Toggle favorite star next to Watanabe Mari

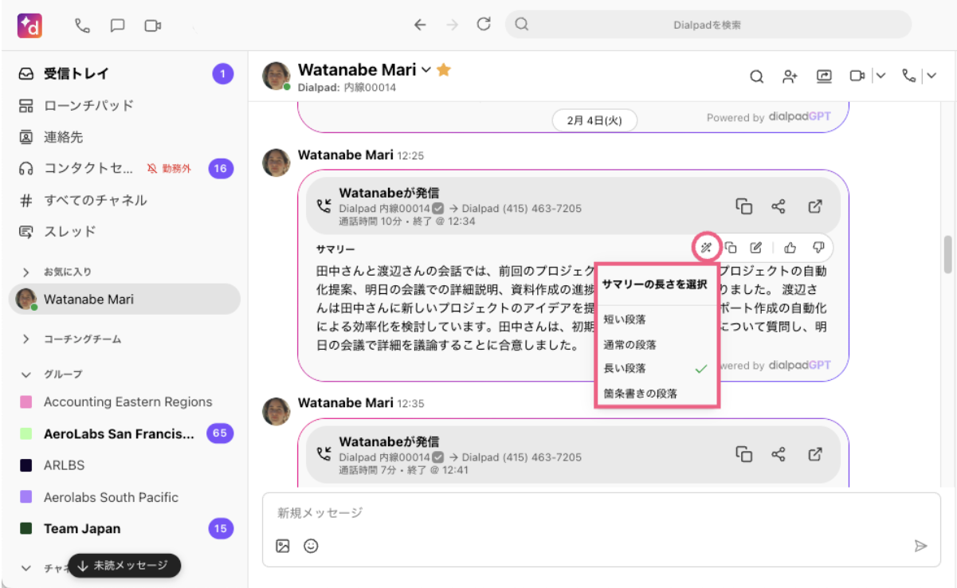click(444, 70)
